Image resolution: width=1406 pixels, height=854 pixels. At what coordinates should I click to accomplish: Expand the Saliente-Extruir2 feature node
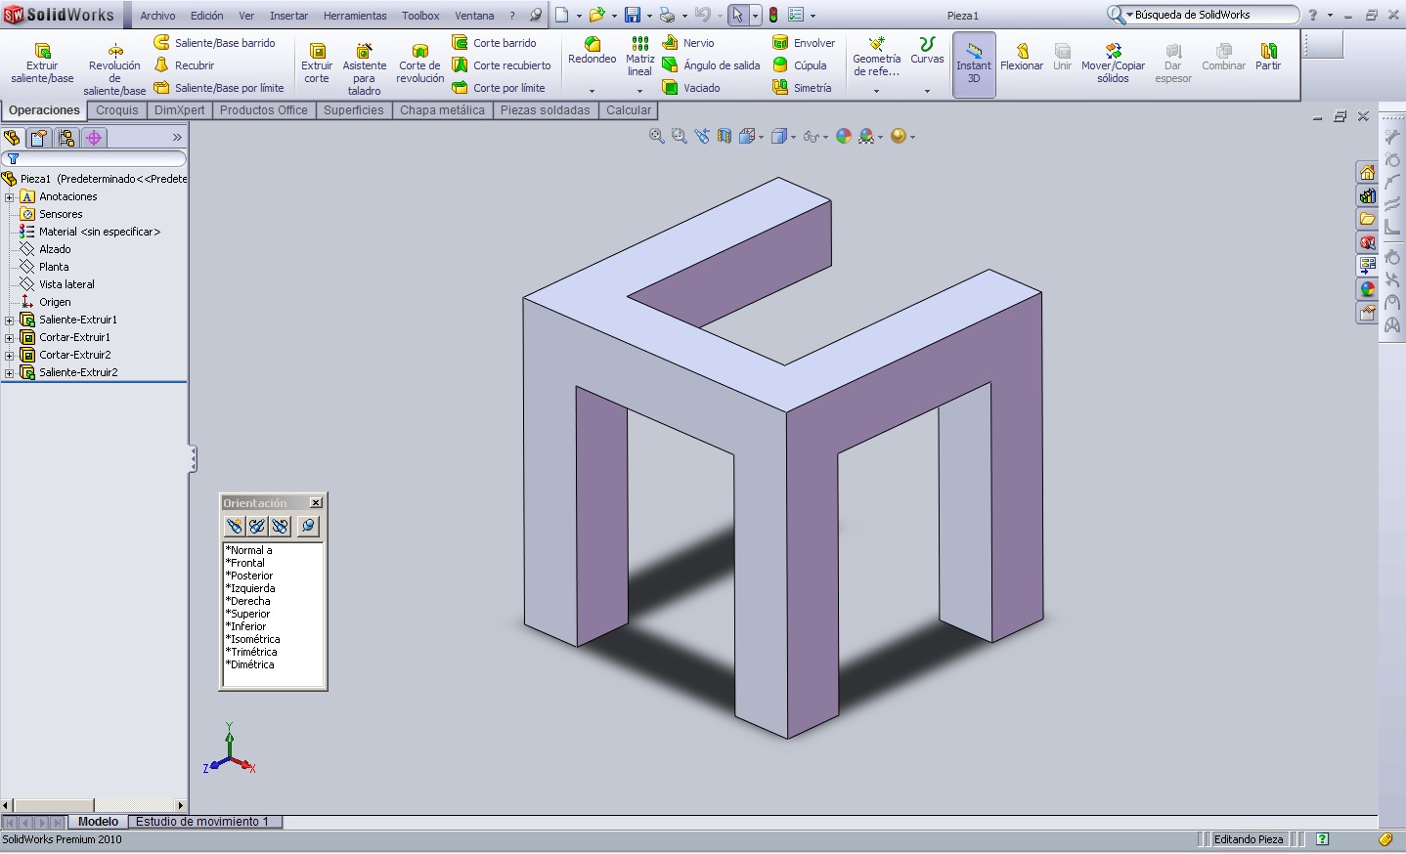click(x=10, y=372)
